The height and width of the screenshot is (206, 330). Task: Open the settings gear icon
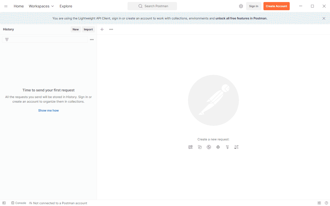tap(241, 6)
